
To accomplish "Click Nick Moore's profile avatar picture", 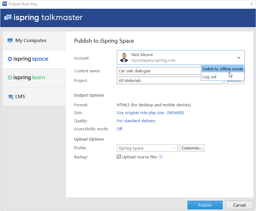I will [x=124, y=58].
